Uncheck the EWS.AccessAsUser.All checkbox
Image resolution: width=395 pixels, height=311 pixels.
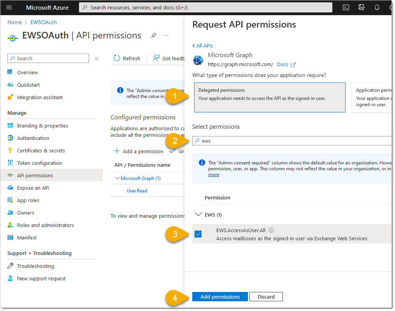coord(199,234)
